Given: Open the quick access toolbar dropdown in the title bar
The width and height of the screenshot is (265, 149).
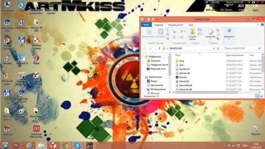Looking at the screenshot, I should click(157, 19).
